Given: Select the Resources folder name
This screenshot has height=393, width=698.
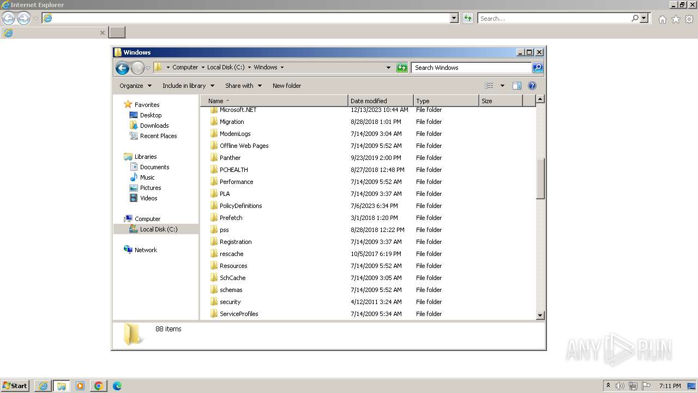Looking at the screenshot, I should (233, 266).
